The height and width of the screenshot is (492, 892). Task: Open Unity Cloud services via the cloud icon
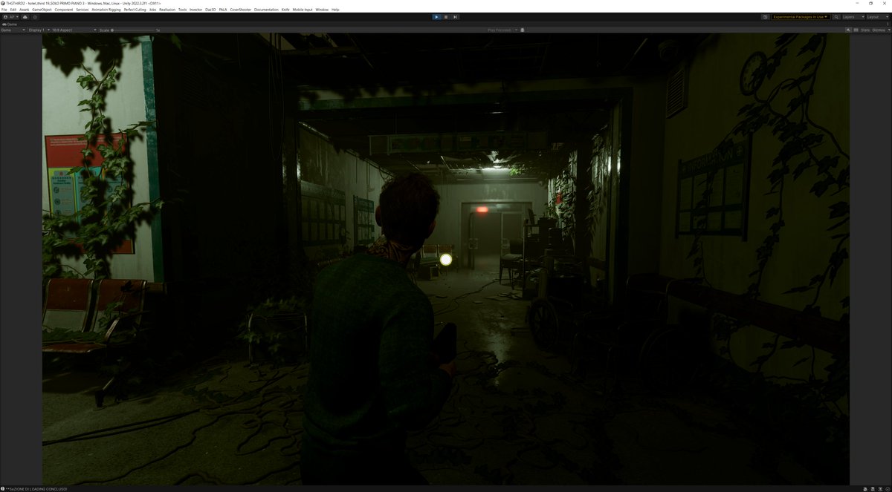click(x=24, y=16)
